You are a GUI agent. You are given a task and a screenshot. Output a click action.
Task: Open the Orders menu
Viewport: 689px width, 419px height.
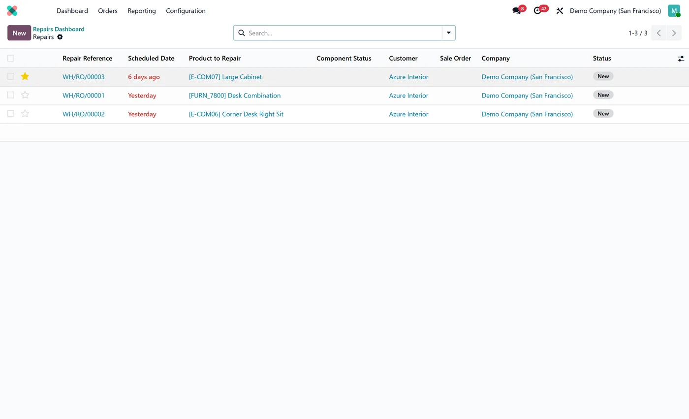108,11
